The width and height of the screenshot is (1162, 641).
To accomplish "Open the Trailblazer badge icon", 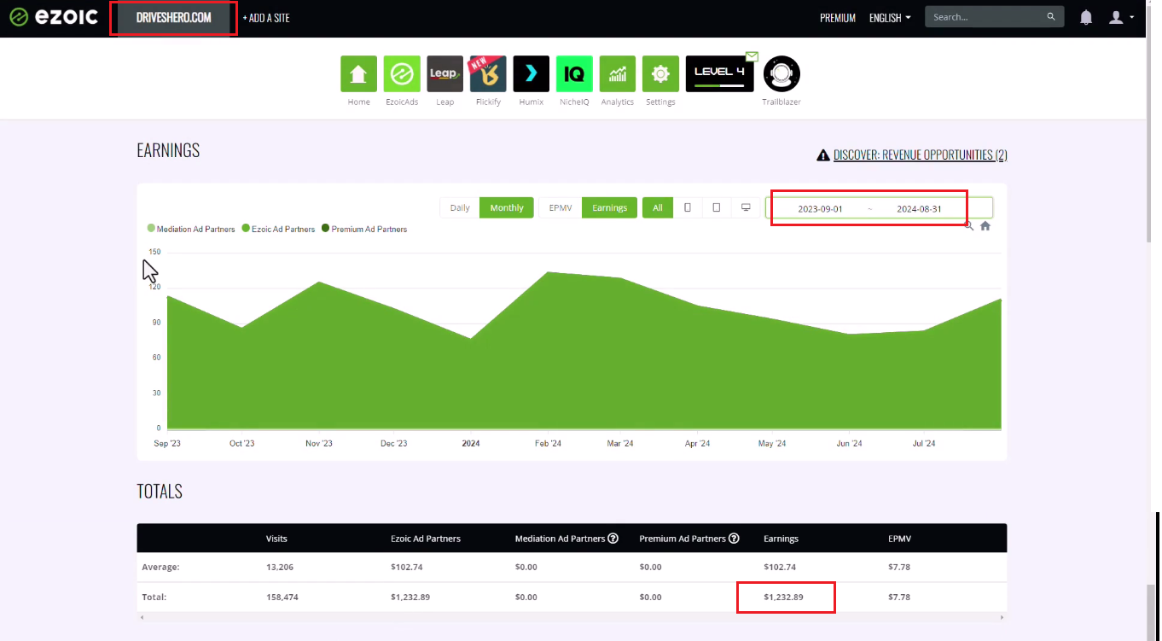I will tap(781, 74).
